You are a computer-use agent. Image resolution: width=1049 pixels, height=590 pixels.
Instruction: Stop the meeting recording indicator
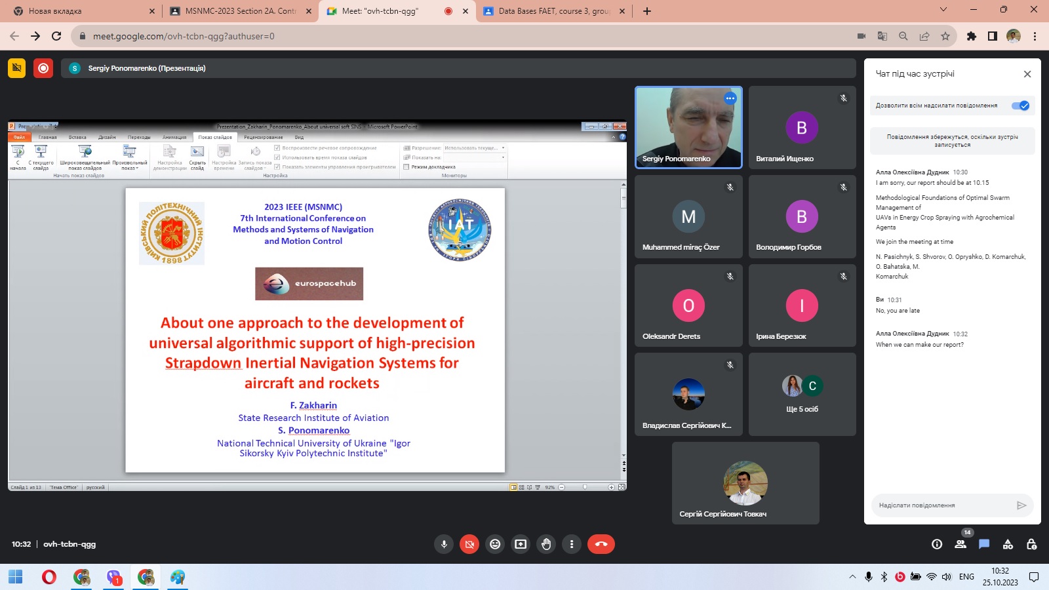point(43,68)
